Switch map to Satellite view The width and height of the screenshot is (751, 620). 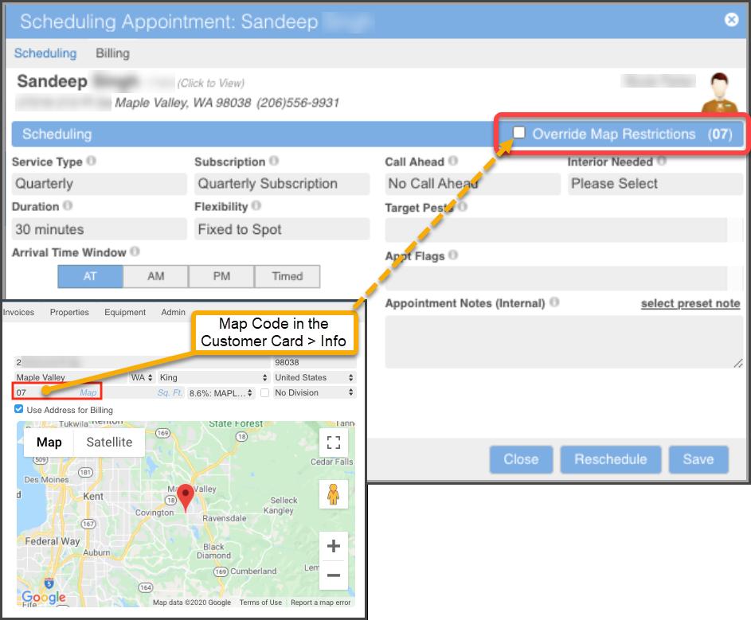pos(109,443)
